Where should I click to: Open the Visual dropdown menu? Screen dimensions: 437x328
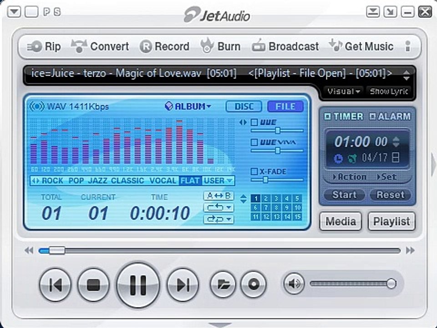click(x=344, y=91)
